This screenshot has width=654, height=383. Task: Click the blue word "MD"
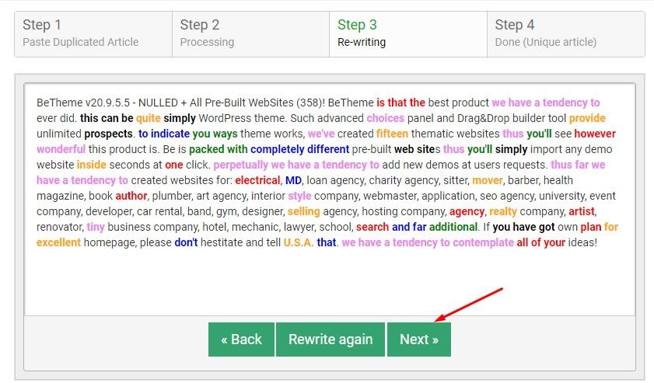(x=293, y=180)
